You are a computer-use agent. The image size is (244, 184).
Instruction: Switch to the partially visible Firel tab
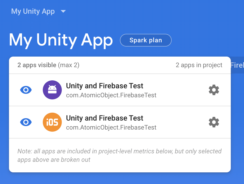[x=237, y=65]
